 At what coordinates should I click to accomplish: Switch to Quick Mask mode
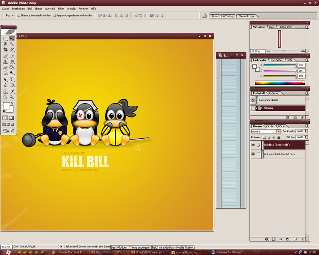pyautogui.click(x=12, y=118)
